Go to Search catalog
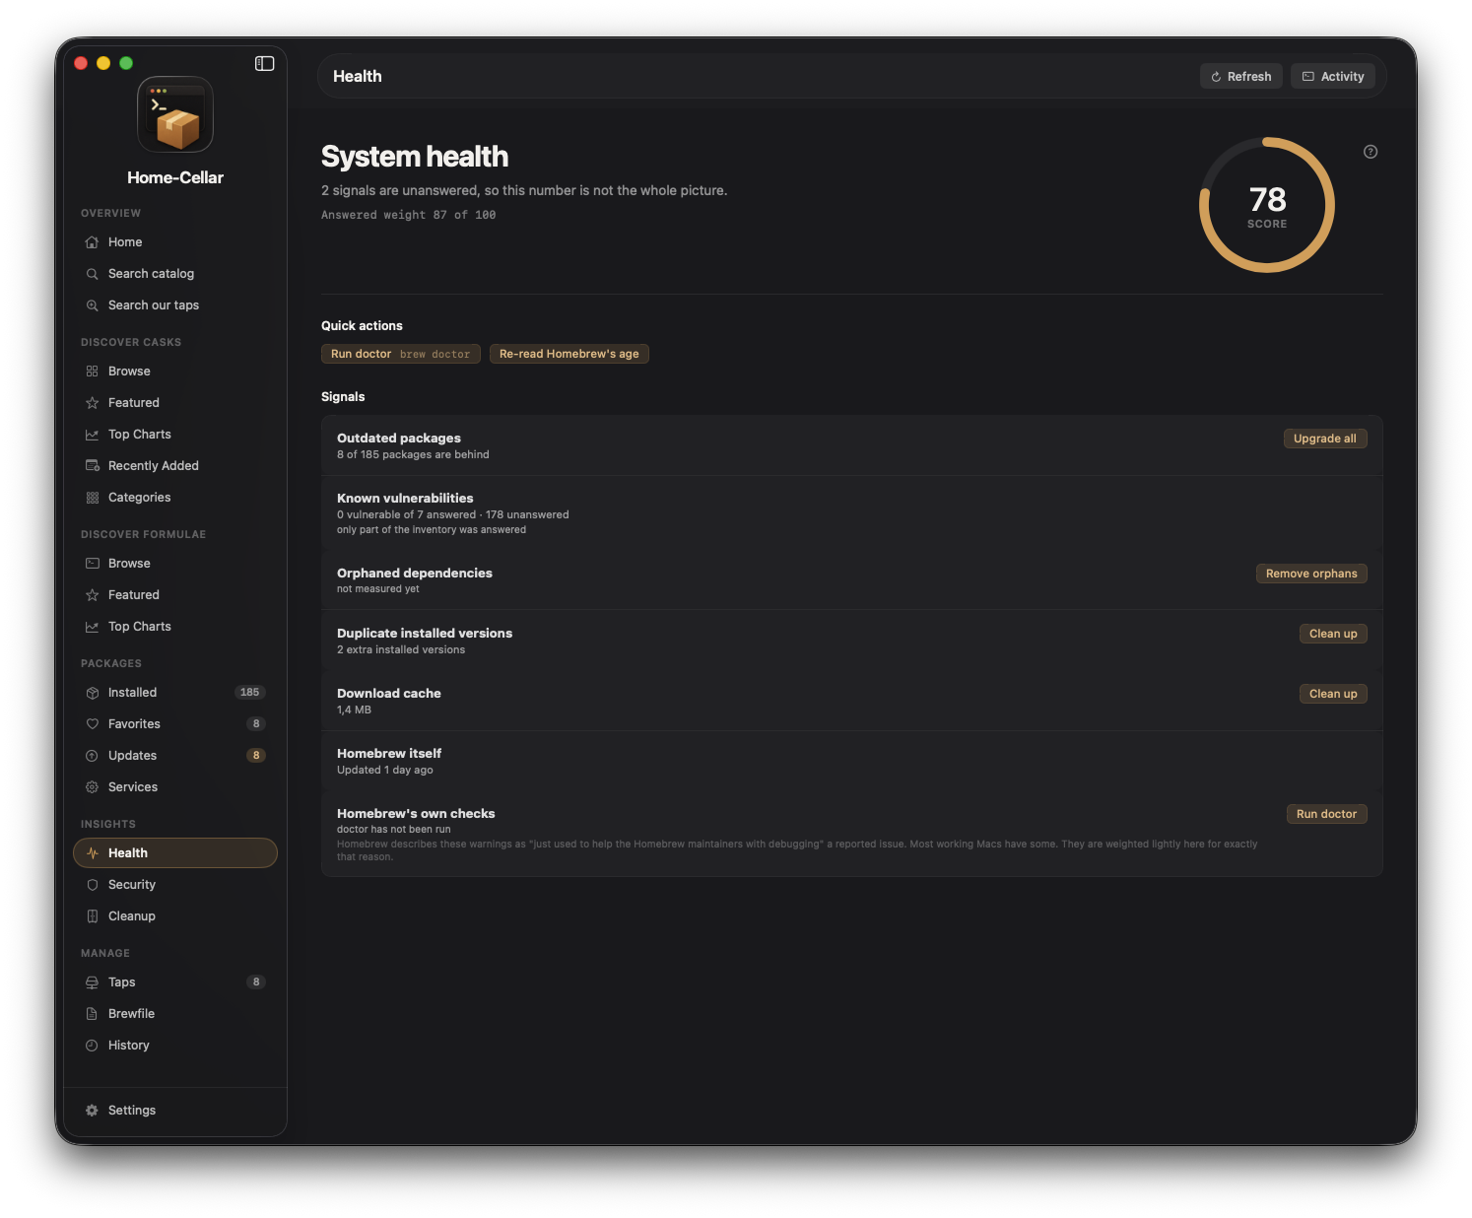 [x=175, y=274]
